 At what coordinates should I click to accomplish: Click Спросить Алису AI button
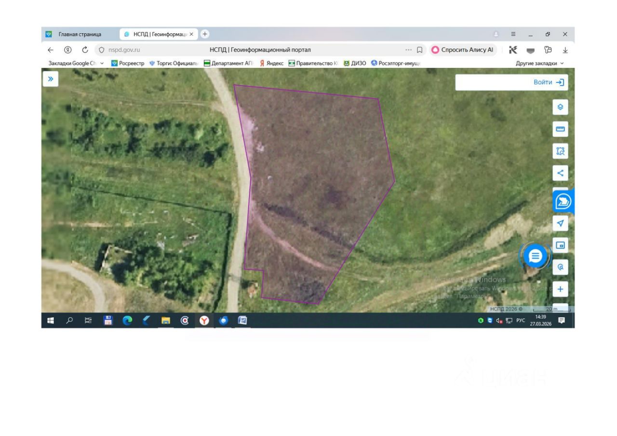pos(463,50)
